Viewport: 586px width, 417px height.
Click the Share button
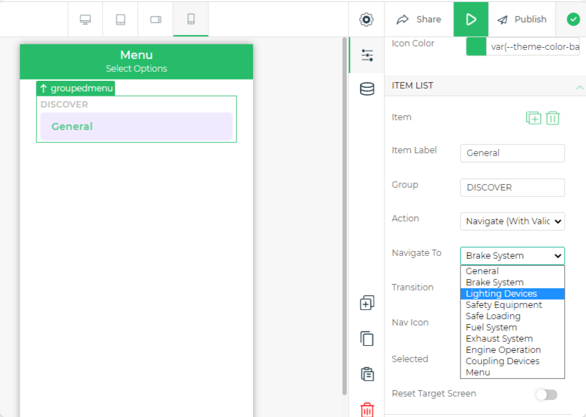click(x=419, y=20)
